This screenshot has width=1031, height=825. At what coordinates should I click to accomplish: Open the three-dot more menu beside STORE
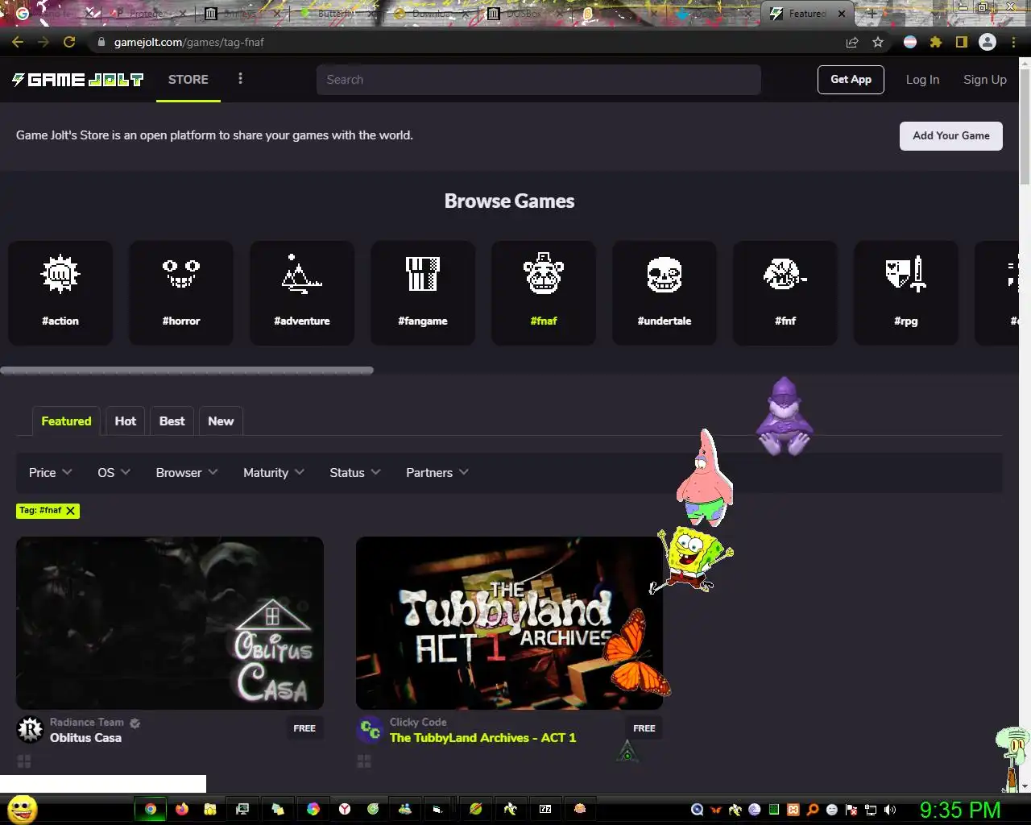240,79
